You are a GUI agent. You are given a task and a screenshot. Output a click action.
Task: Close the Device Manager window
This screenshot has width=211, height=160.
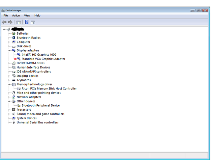point(205,10)
